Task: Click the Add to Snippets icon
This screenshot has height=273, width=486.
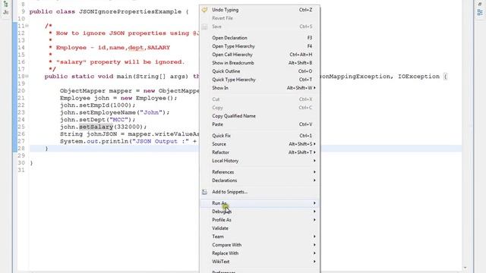Action: pyautogui.click(x=204, y=192)
